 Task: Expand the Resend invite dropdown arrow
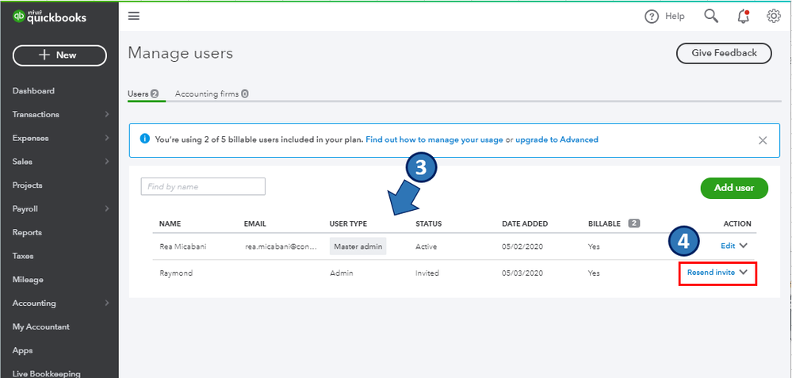744,273
